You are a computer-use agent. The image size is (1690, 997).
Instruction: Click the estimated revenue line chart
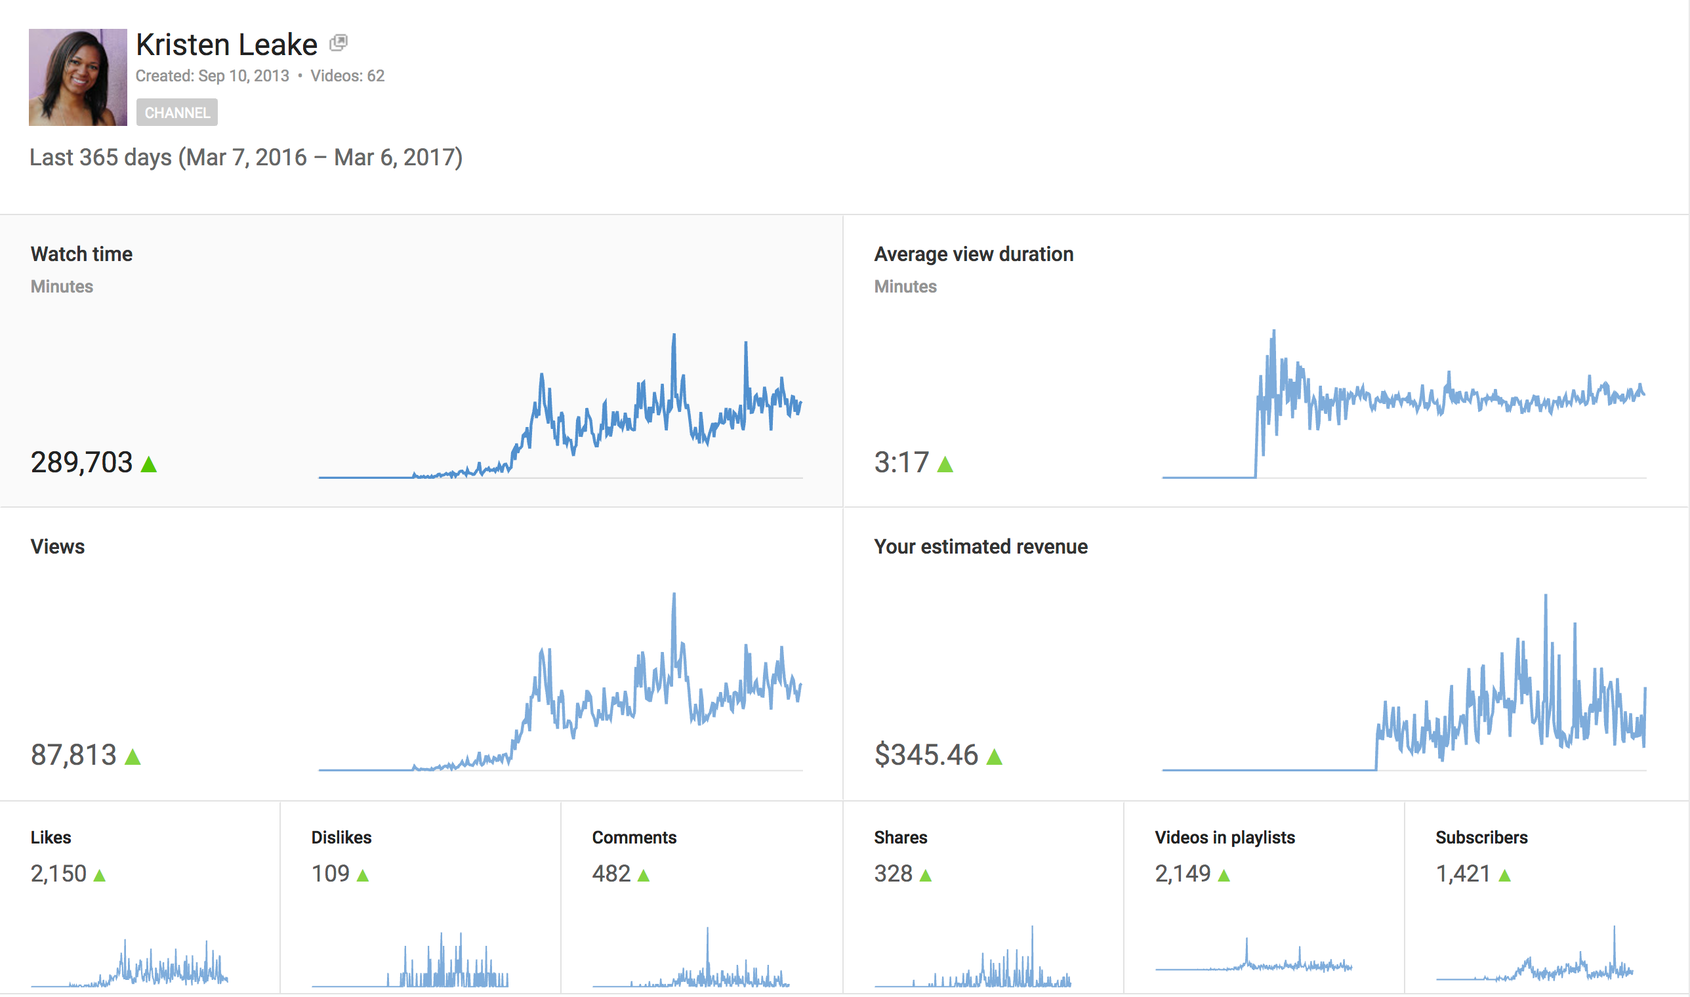[x=1405, y=682]
